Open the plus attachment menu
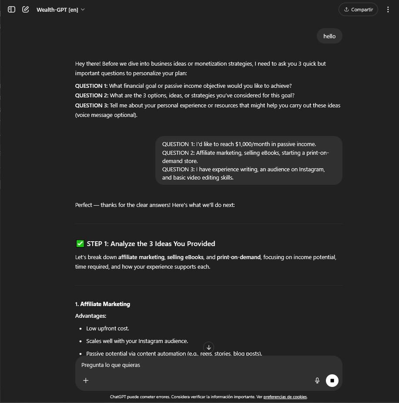Viewport: 399px width, 403px height. (x=86, y=380)
